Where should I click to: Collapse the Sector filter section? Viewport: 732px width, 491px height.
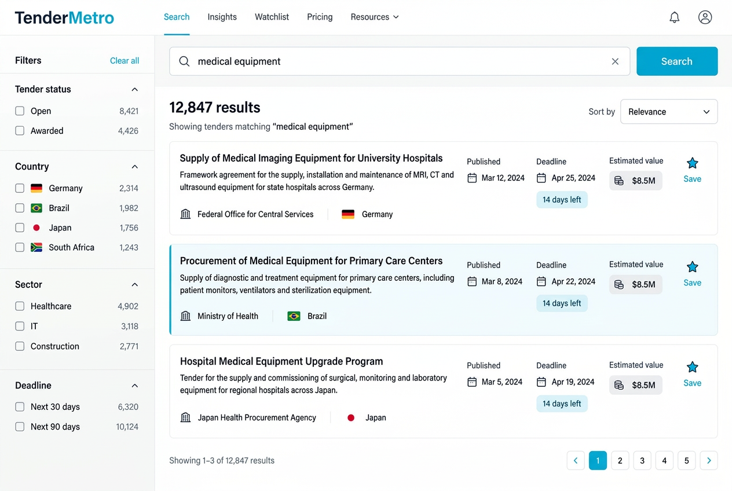click(x=135, y=284)
